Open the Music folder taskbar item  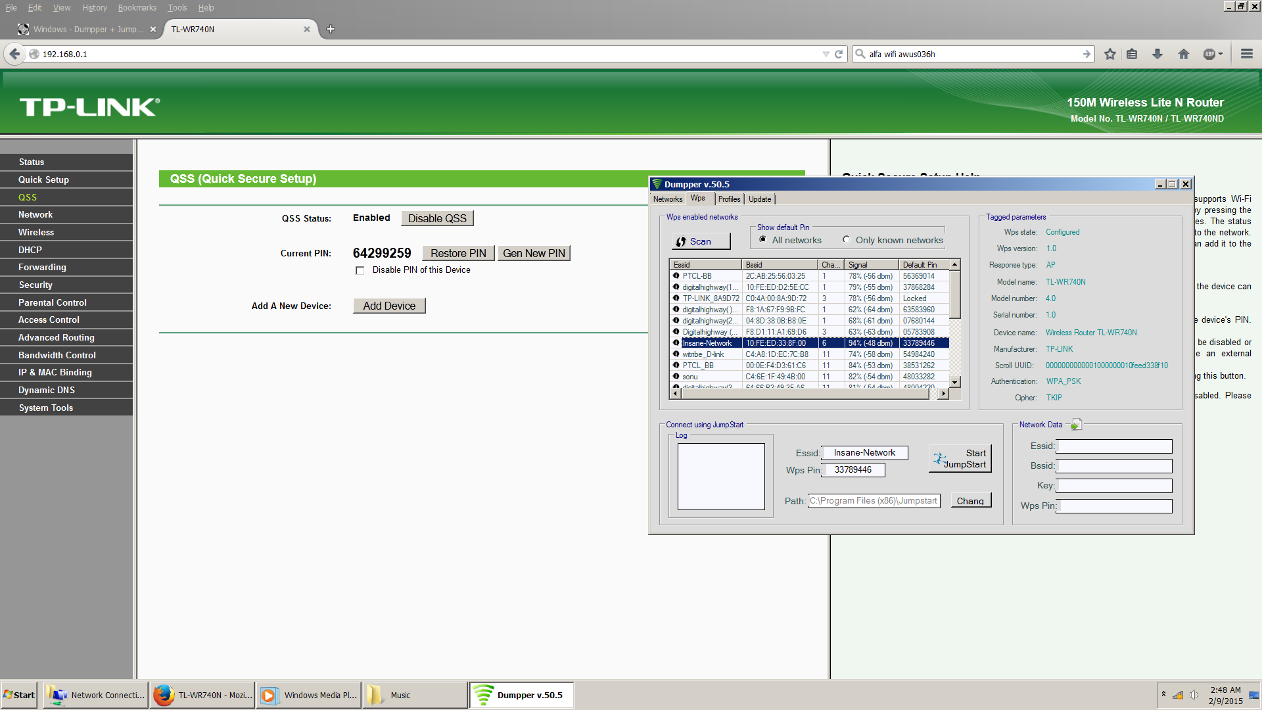[415, 695]
